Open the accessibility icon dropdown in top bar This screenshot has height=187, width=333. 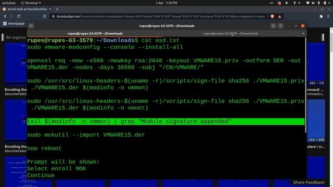tap(297, 3)
